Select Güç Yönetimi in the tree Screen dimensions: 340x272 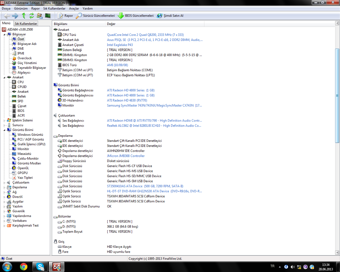[27, 63]
